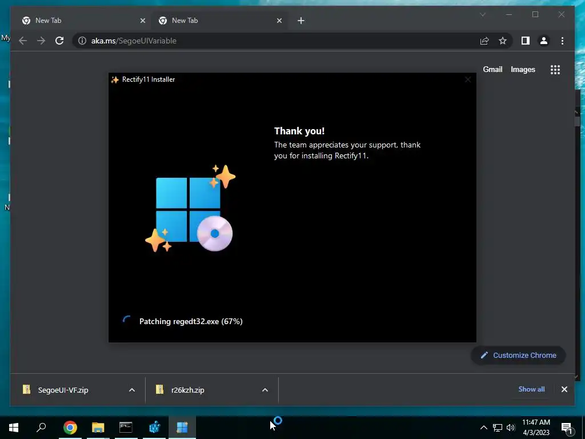Click Customize Chrome button

(x=519, y=356)
